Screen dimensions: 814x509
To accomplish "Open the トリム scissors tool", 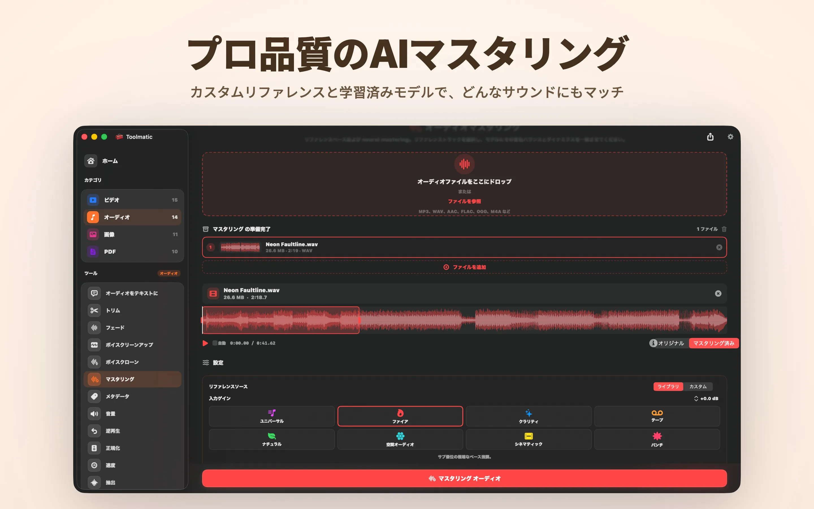I will coord(132,310).
